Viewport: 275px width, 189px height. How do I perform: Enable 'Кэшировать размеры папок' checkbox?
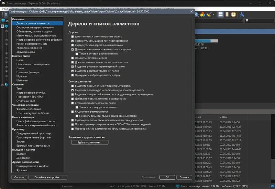click(73, 112)
